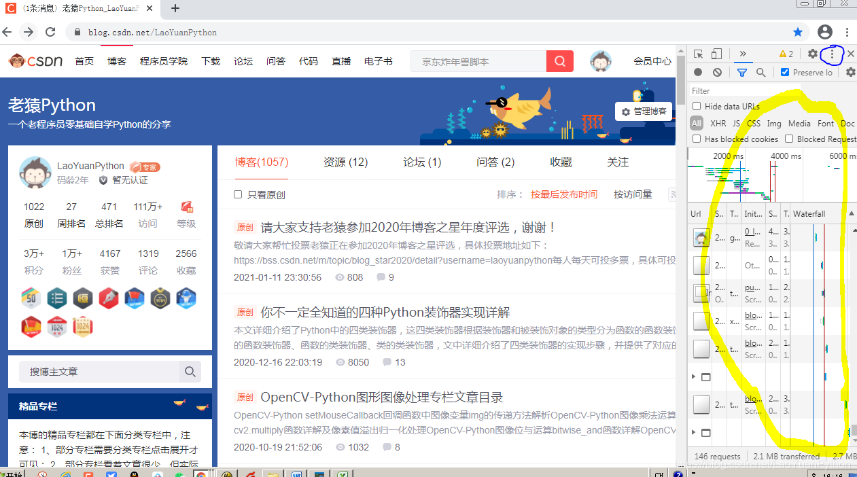Select the 博客(1057) tab

(262, 162)
